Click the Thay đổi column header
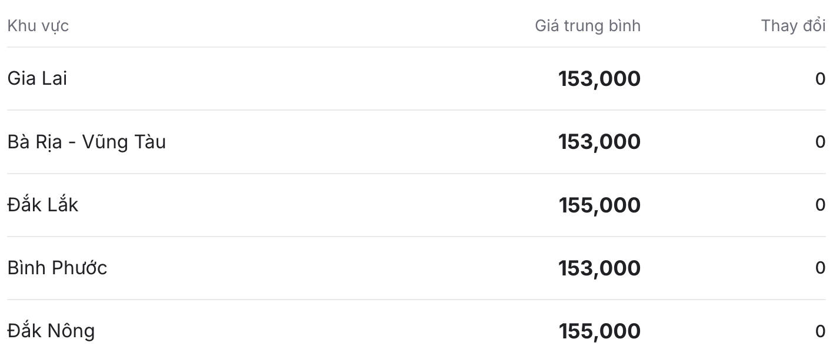The width and height of the screenshot is (833, 359). [x=793, y=26]
